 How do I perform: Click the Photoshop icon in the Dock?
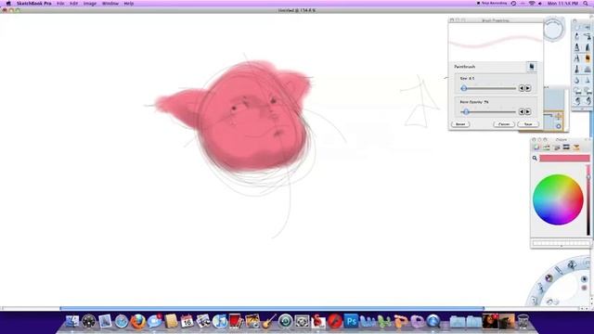pyautogui.click(x=351, y=322)
